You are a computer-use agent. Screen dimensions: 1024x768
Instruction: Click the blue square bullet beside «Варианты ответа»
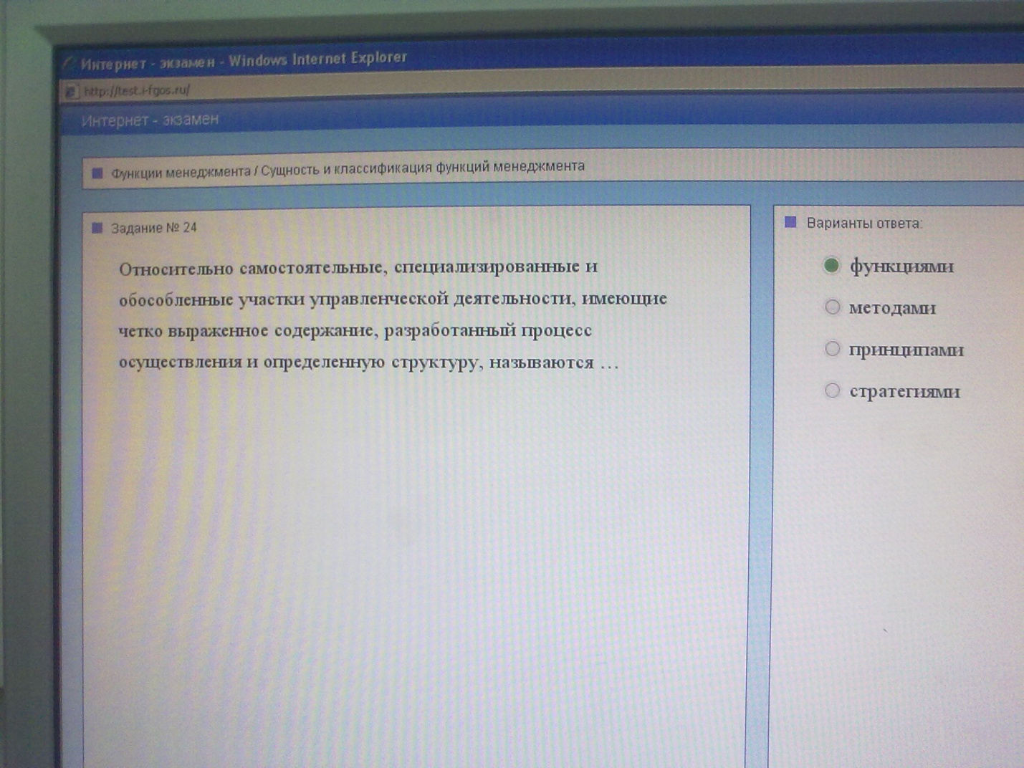coord(790,222)
